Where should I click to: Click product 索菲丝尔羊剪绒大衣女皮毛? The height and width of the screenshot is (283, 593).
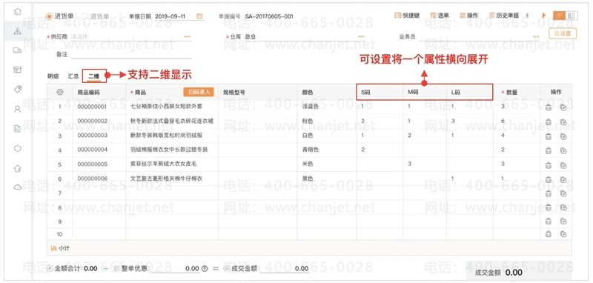click(163, 164)
